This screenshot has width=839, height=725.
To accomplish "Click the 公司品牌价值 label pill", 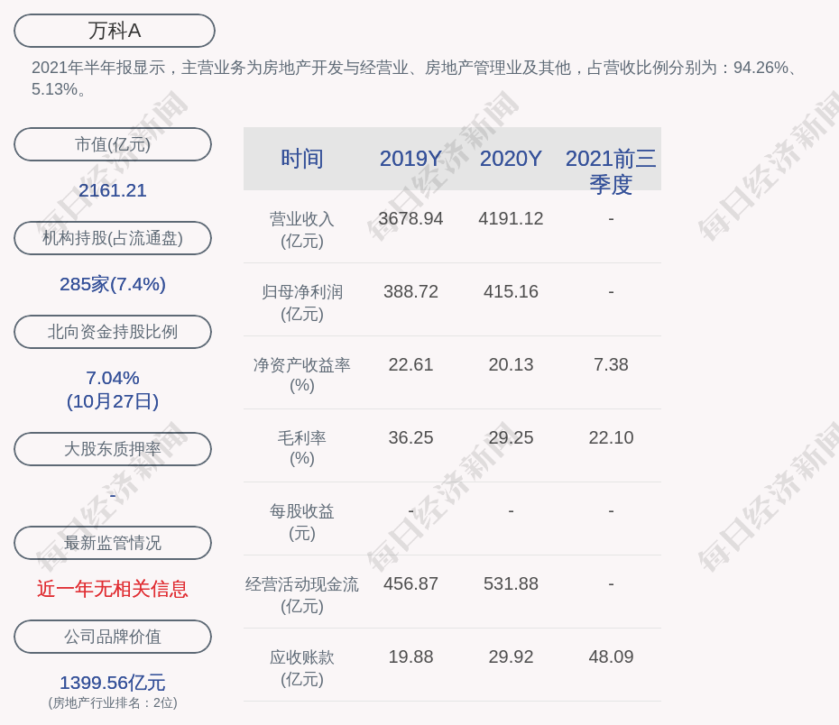I will pos(113,637).
